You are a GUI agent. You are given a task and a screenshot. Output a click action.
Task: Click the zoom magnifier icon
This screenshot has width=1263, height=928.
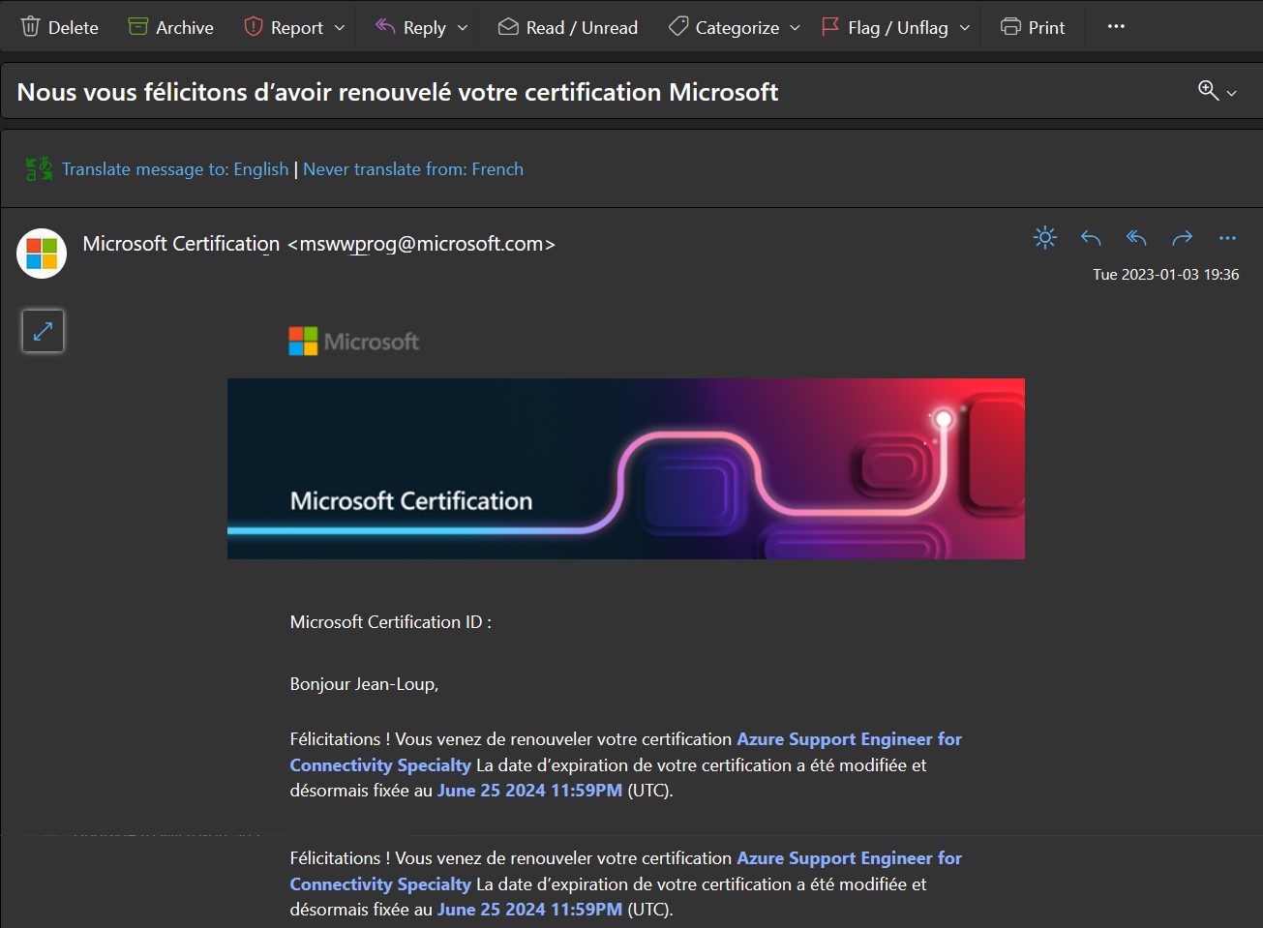[1208, 90]
